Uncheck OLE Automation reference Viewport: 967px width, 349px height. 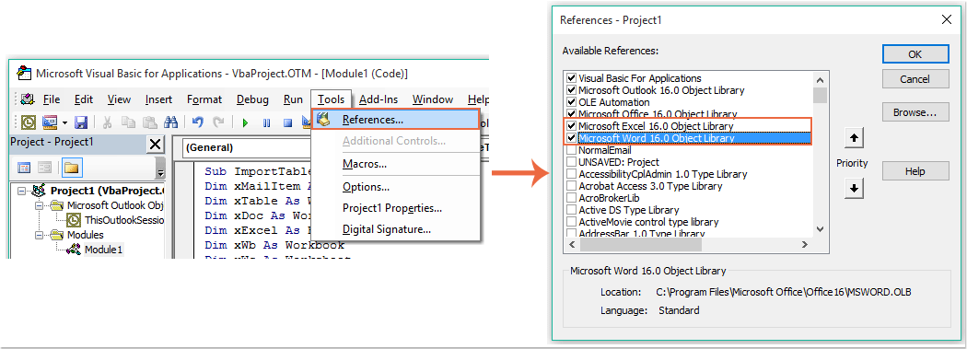point(572,102)
